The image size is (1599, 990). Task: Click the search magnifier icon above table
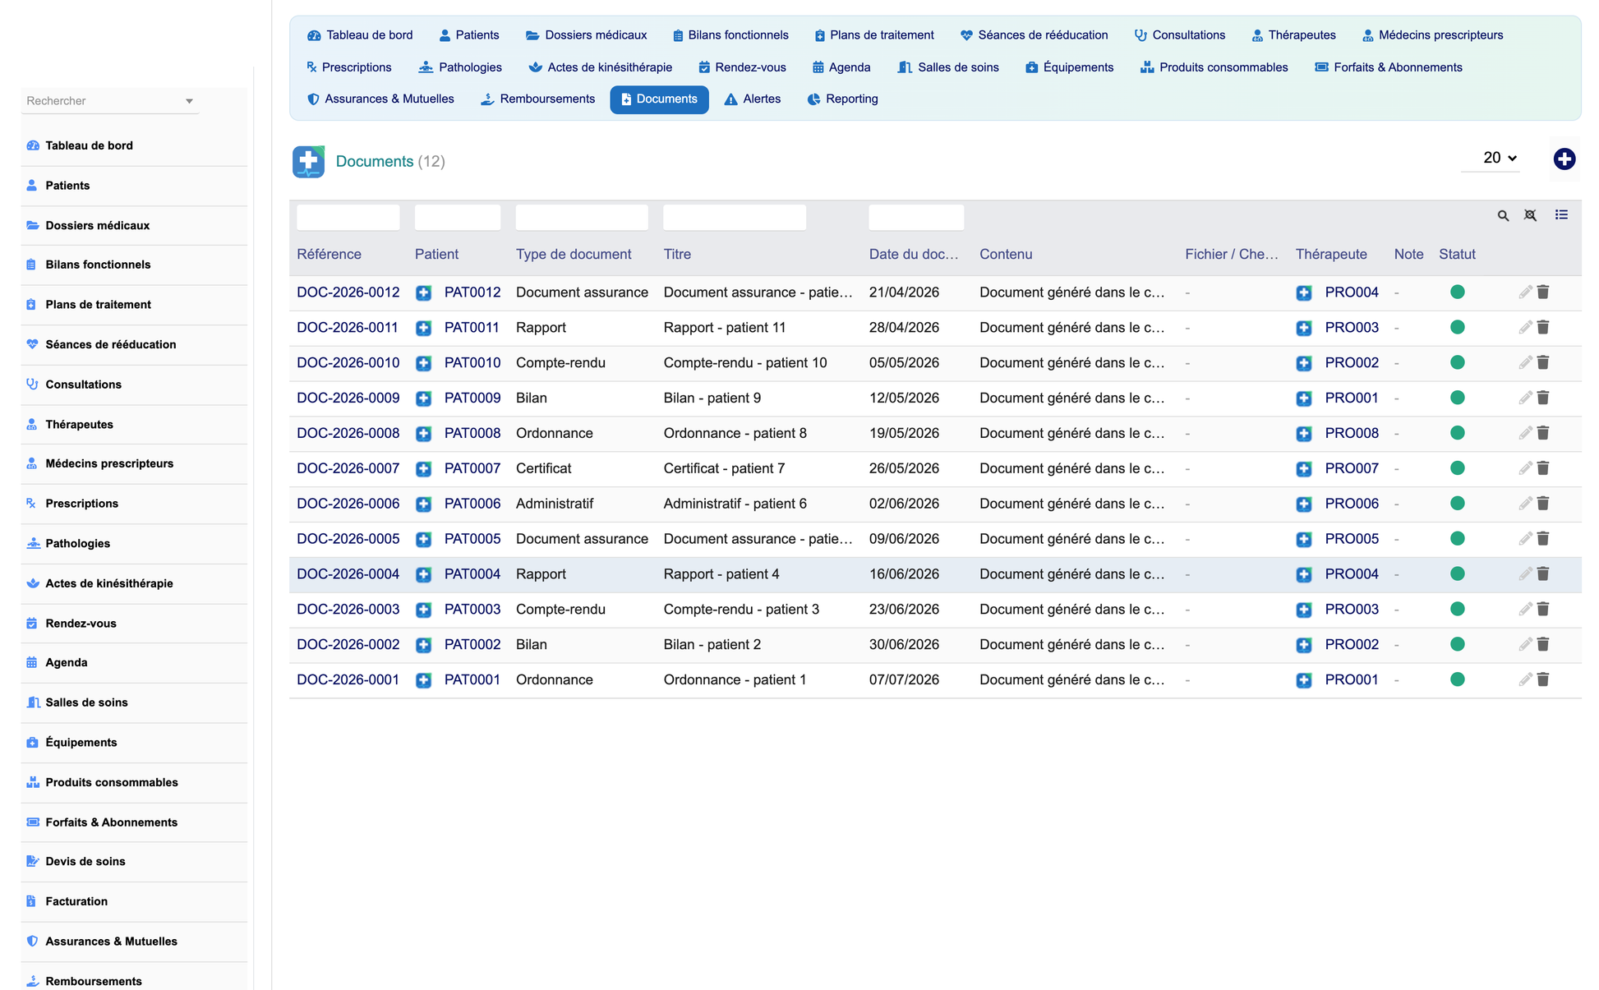pyautogui.click(x=1503, y=215)
